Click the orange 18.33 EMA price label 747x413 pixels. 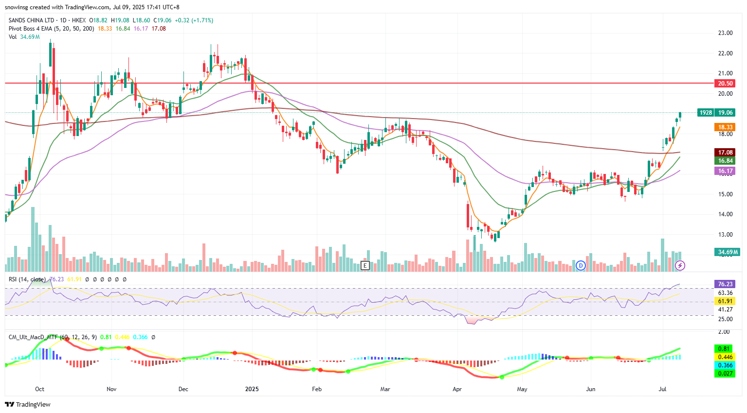[x=725, y=127]
